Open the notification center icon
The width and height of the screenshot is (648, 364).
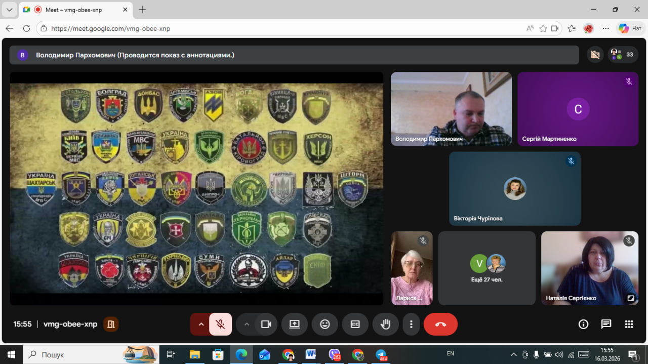click(633, 354)
